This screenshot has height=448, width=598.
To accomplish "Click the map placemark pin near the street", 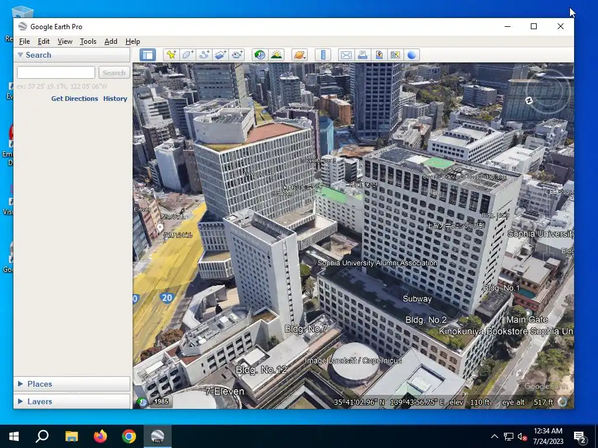I will [x=160, y=228].
